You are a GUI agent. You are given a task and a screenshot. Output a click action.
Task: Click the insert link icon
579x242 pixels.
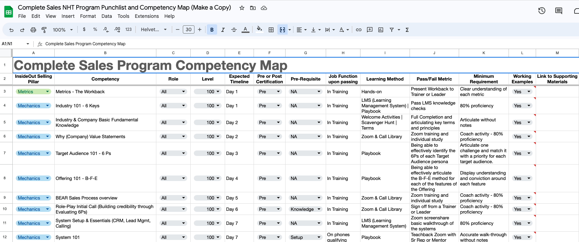click(x=359, y=30)
